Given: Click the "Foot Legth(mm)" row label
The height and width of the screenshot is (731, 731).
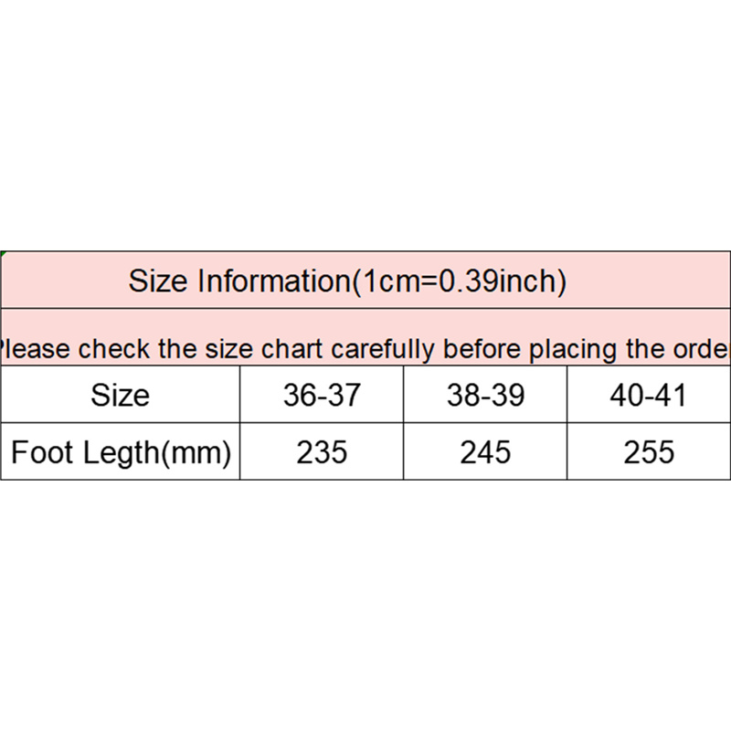Looking at the screenshot, I should pyautogui.click(x=120, y=452).
